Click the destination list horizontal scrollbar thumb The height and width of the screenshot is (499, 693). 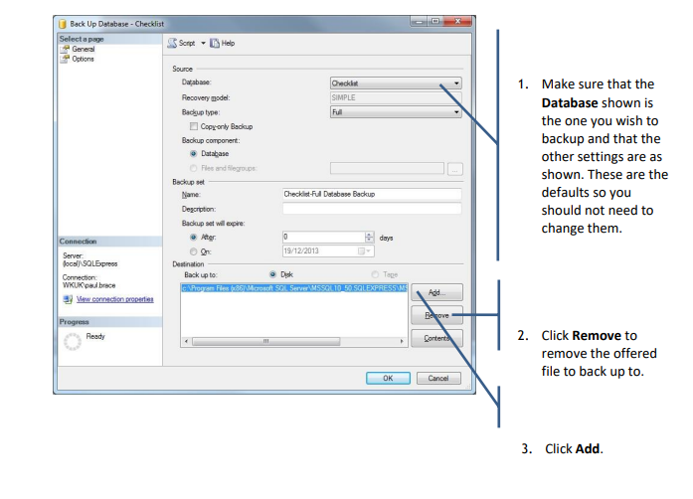point(266,341)
